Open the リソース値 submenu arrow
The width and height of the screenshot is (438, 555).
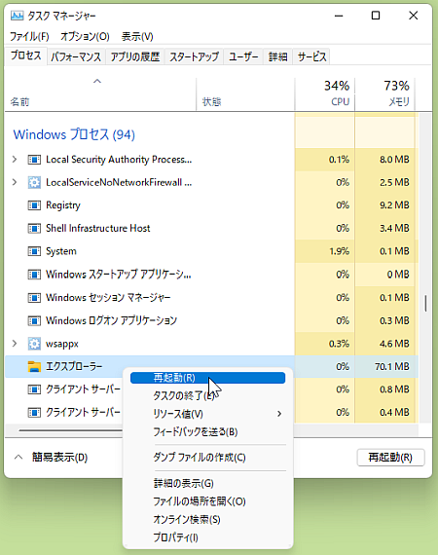[279, 414]
